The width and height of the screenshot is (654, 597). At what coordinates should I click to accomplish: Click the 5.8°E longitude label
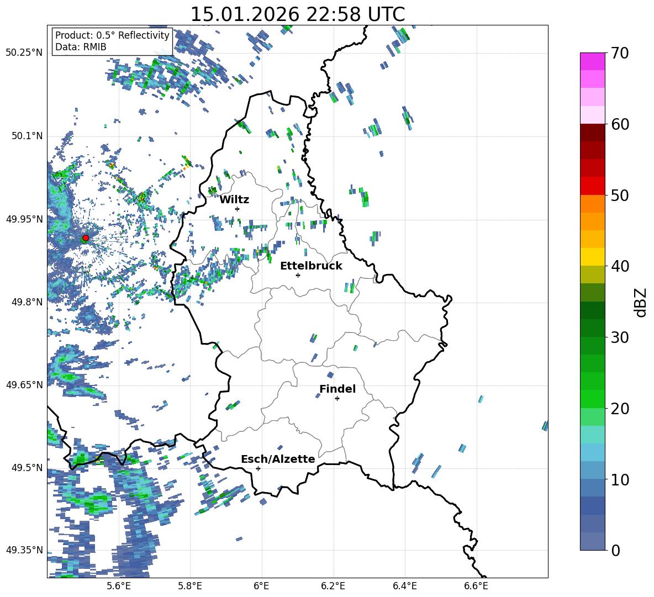[x=190, y=586]
